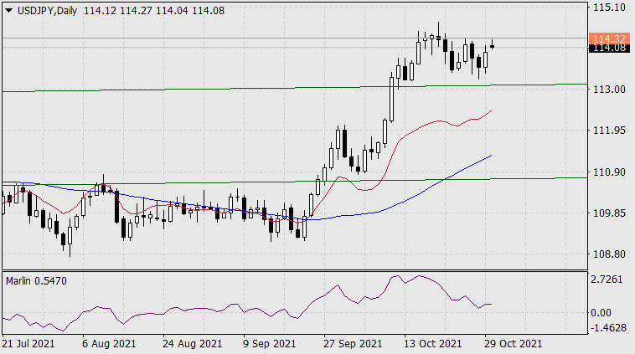Click the 110.90 price scale label
The height and width of the screenshot is (354, 635).
(609, 172)
